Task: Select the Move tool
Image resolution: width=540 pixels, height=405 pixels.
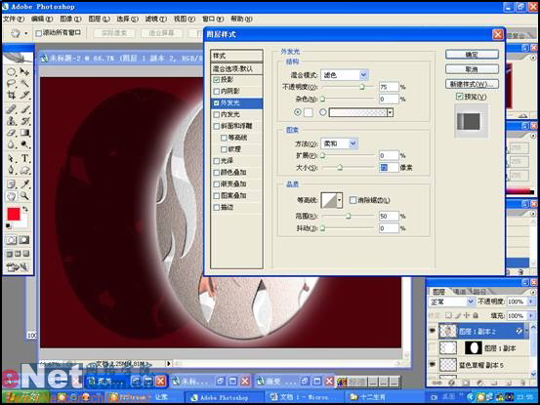Action: coord(24,72)
